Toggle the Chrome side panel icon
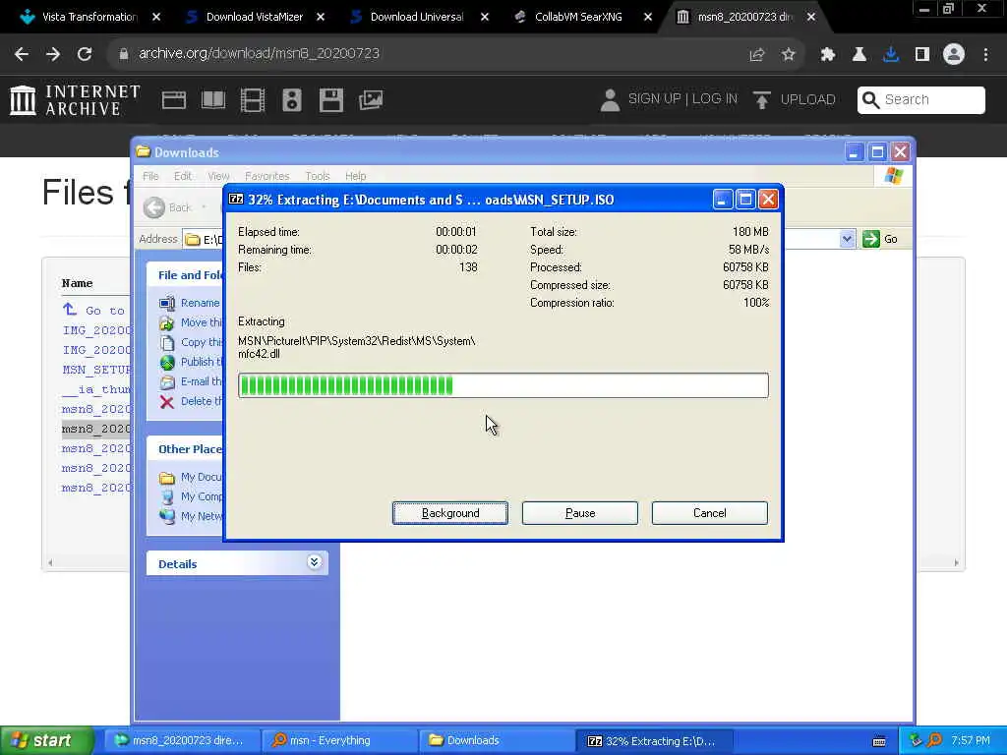Screen dimensions: 1007x755 [x=922, y=55]
